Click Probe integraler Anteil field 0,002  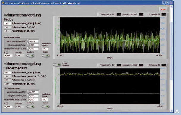point(34,45)
